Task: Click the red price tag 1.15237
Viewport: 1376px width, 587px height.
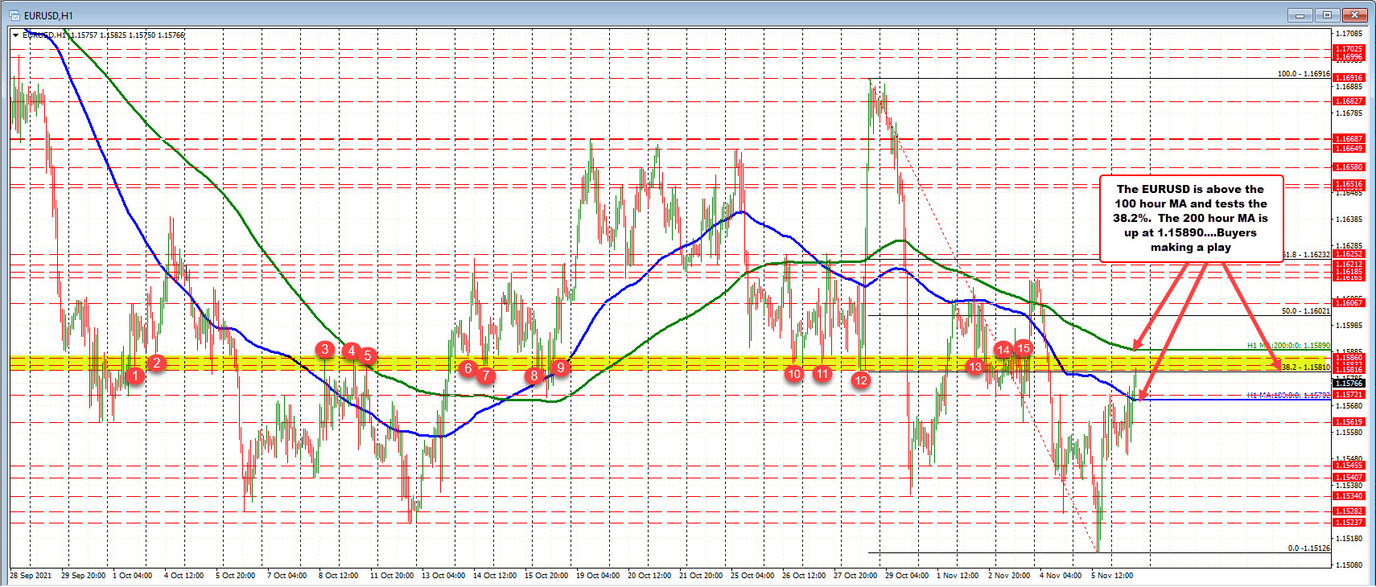Action: click(x=1349, y=523)
